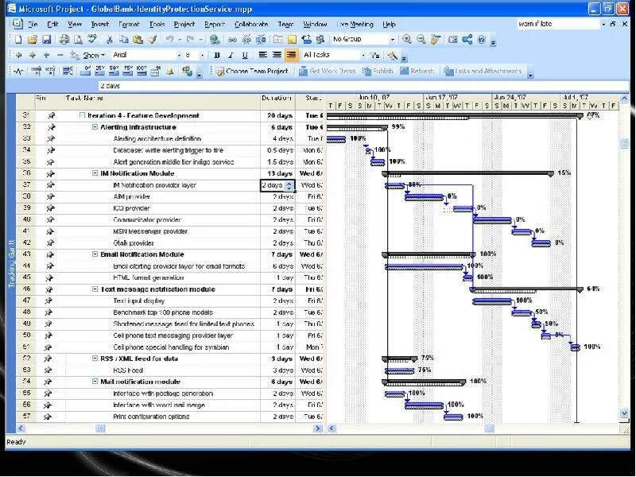The width and height of the screenshot is (636, 477).
Task: Paste from clipboard
Action: pyautogui.click(x=138, y=39)
